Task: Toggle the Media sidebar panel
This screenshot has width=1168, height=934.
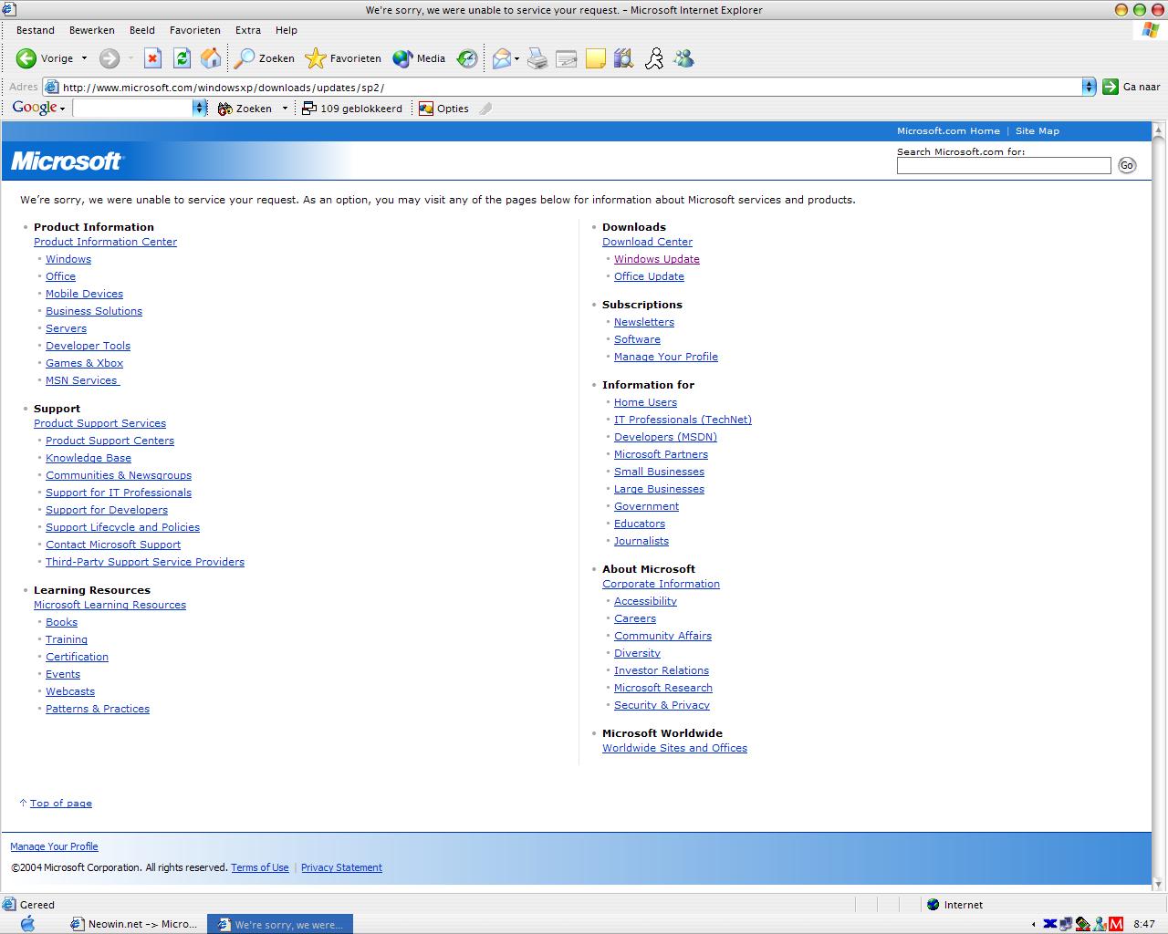Action: [x=417, y=57]
